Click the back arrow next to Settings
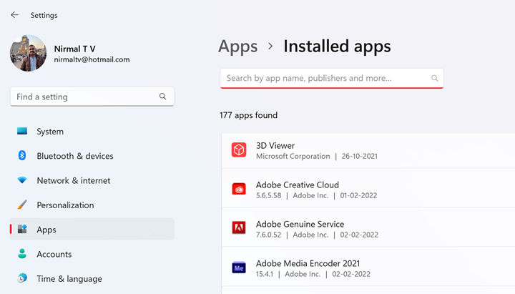Screen dimensions: 515x294 coord(14,15)
